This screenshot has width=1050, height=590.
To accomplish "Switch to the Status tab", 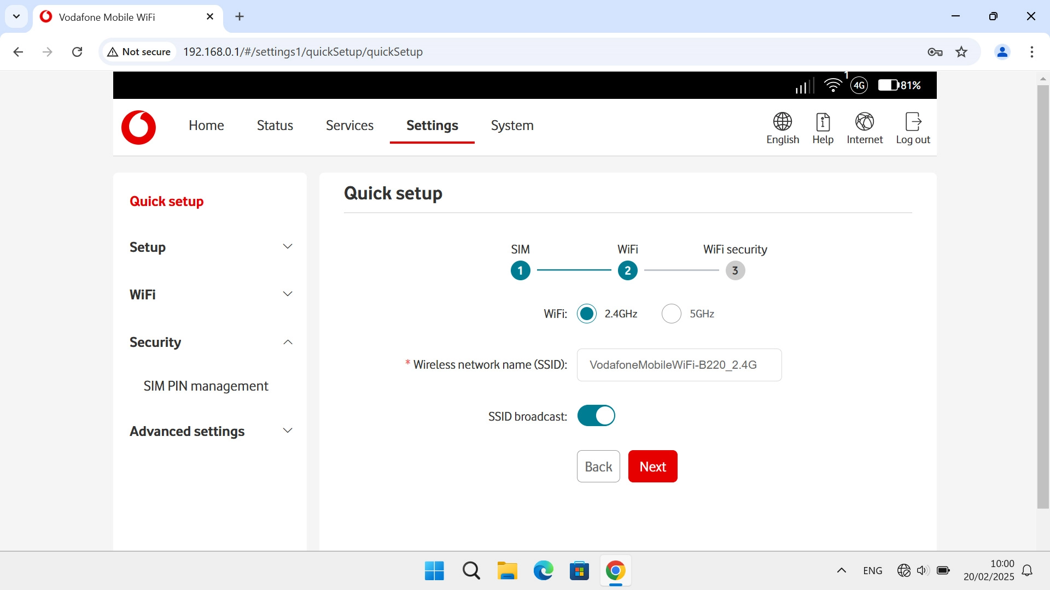I will tap(275, 126).
